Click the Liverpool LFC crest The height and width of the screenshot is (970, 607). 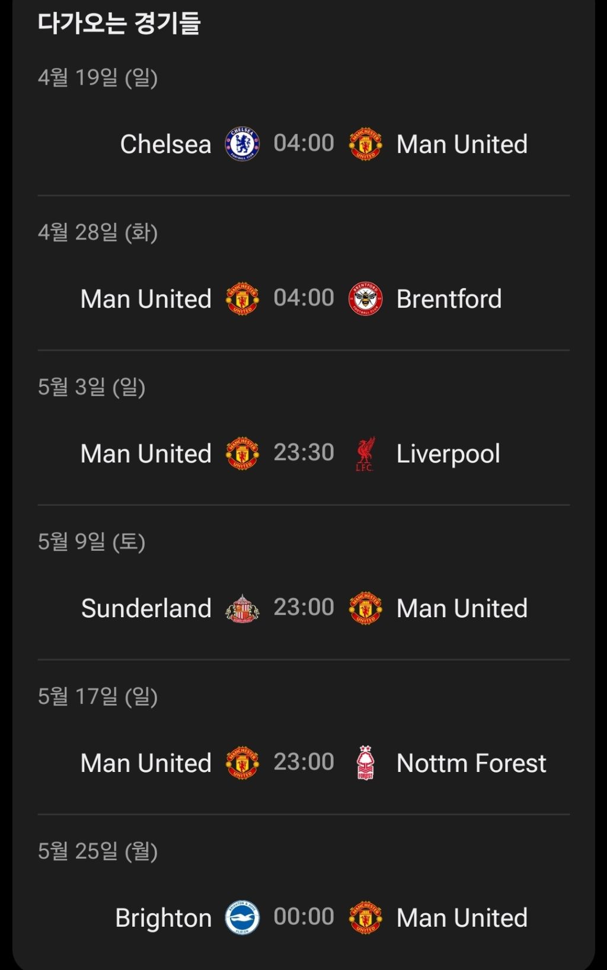click(365, 454)
